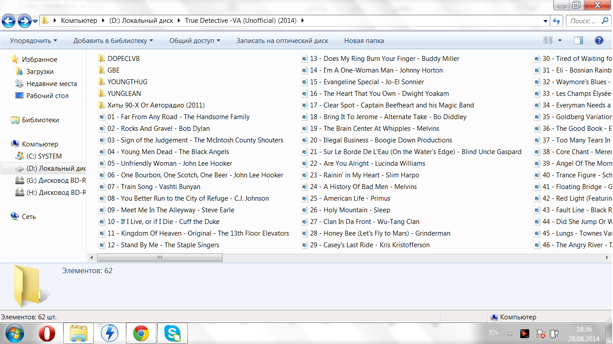Open Google Chrome from the taskbar
The image size is (613, 344).
click(x=141, y=333)
